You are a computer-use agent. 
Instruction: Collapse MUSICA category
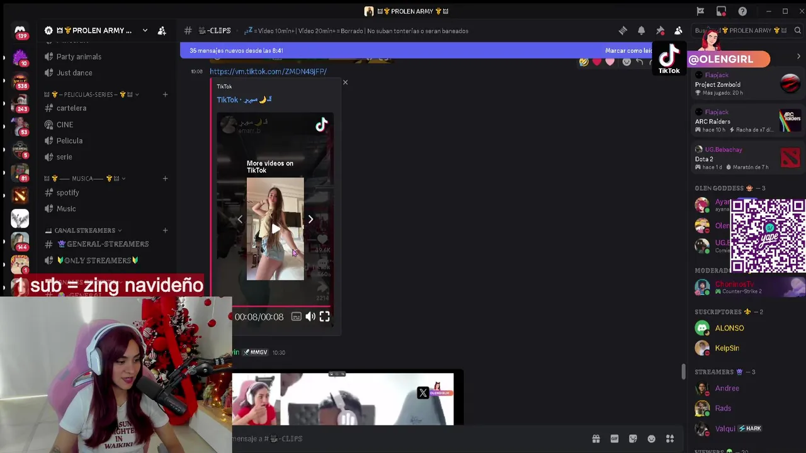[84, 179]
